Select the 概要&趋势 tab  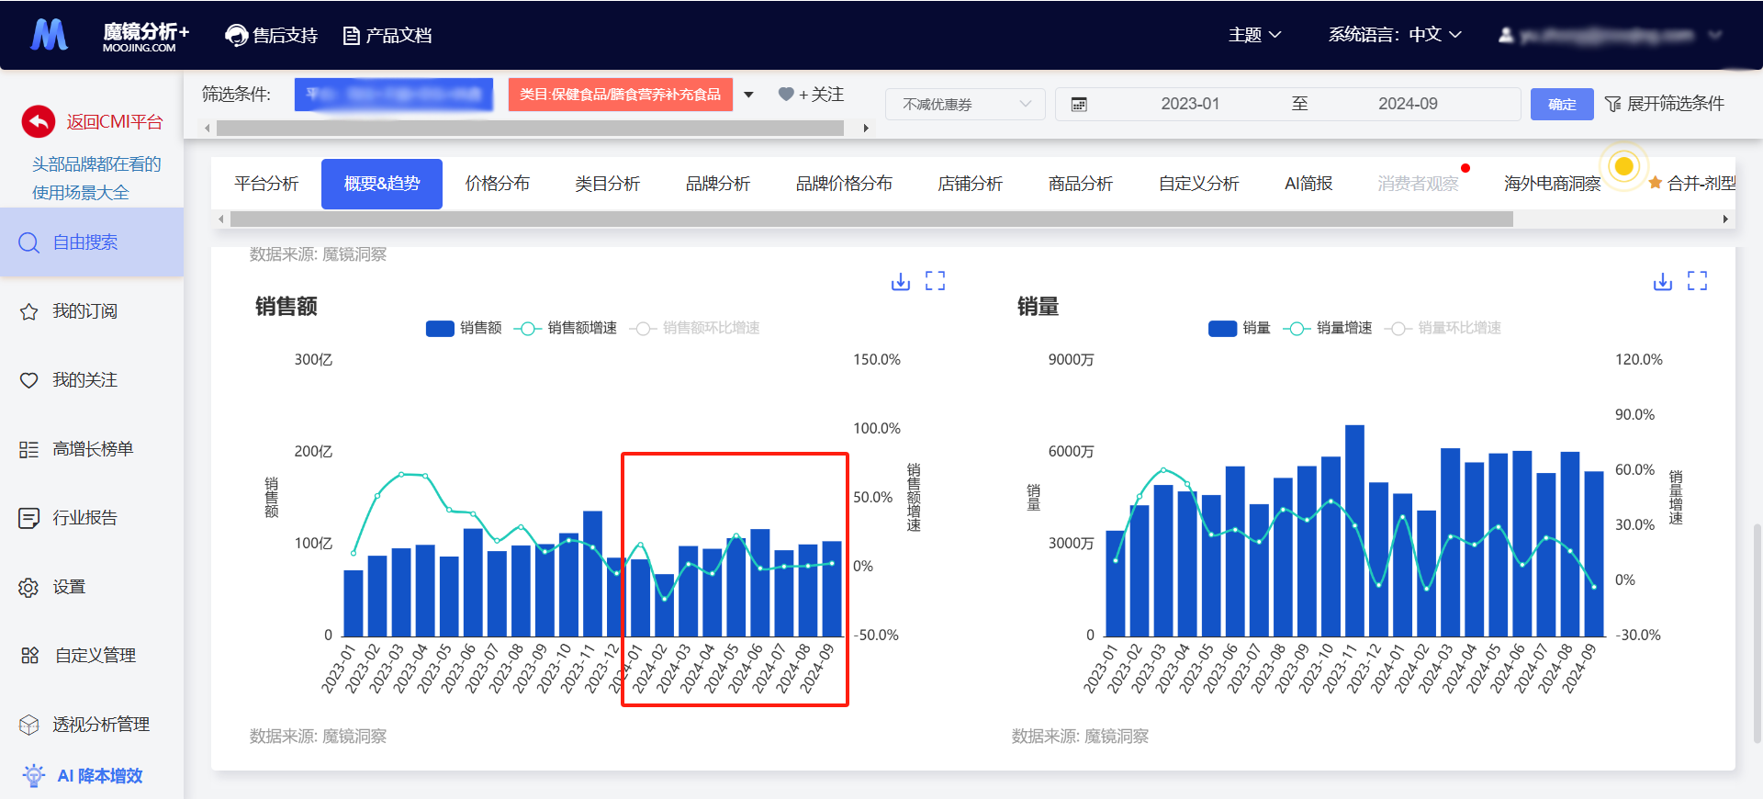pyautogui.click(x=382, y=184)
